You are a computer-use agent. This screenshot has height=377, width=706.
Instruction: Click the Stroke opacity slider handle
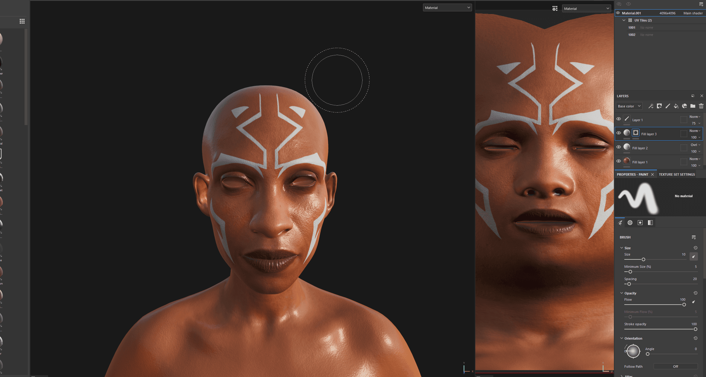[695, 329]
